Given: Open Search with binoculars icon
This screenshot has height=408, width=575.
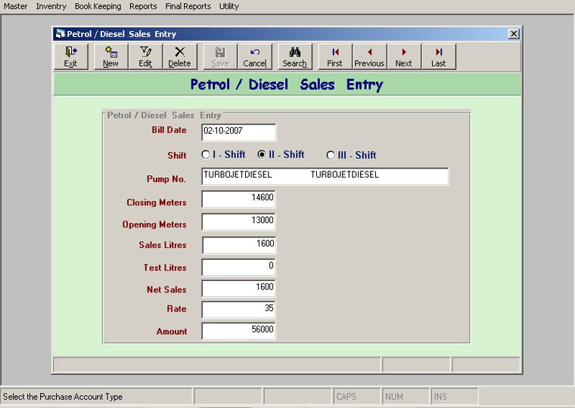Looking at the screenshot, I should tap(295, 57).
